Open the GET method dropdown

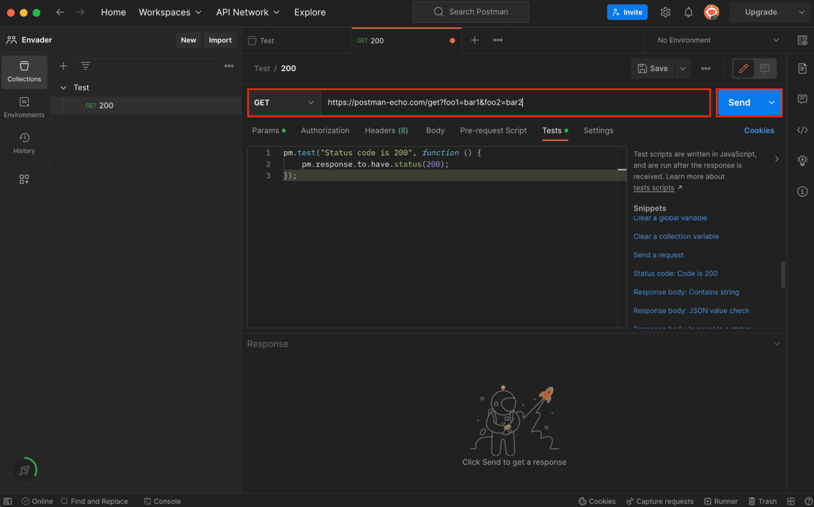coord(284,102)
